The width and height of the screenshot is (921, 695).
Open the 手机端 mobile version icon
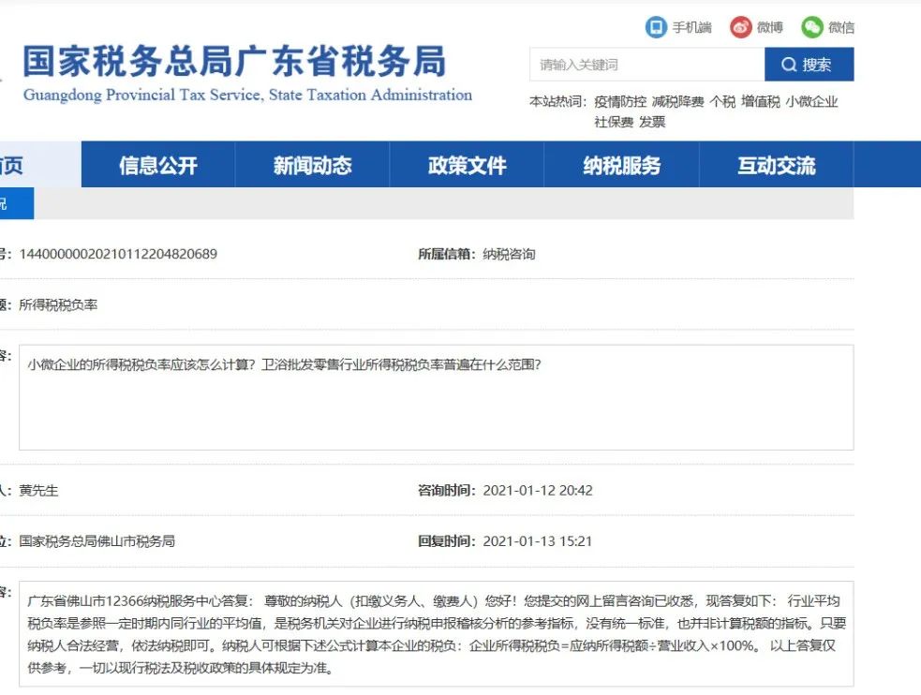point(656,27)
